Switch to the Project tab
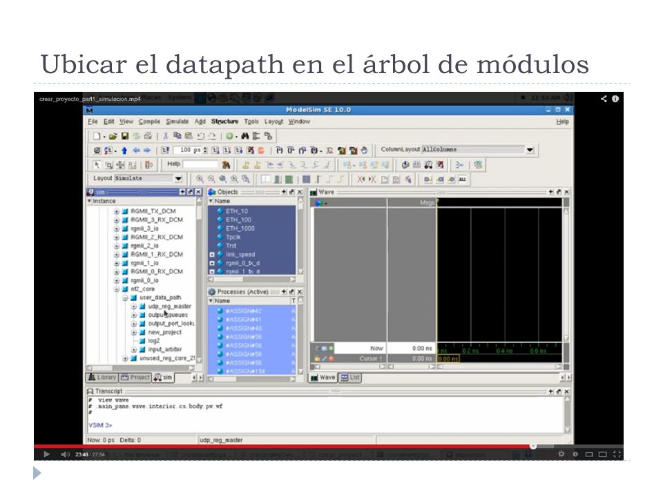Viewport: 663px width, 497px height. click(x=135, y=378)
